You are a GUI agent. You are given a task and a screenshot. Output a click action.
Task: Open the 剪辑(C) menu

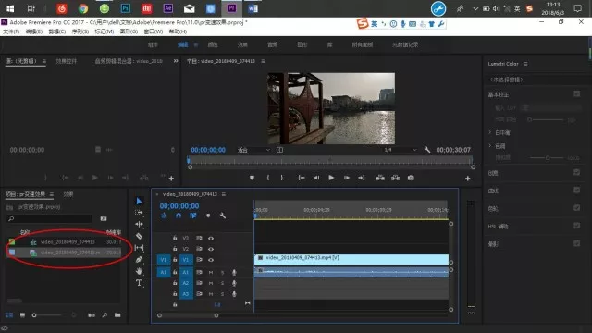pyautogui.click(x=56, y=31)
